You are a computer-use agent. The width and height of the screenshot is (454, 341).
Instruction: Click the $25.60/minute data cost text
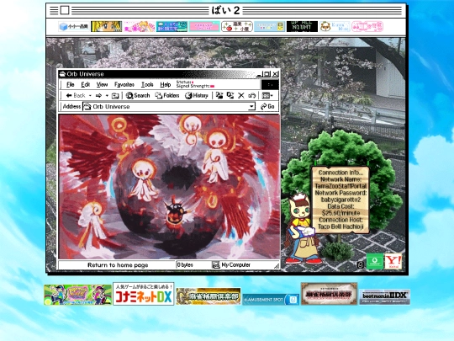(340, 213)
